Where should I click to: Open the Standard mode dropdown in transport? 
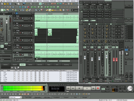point(105,87)
